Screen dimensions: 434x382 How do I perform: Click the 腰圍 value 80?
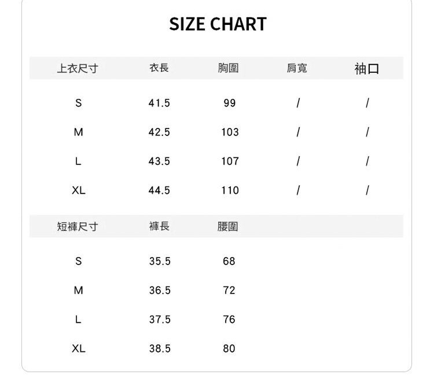pyautogui.click(x=229, y=348)
